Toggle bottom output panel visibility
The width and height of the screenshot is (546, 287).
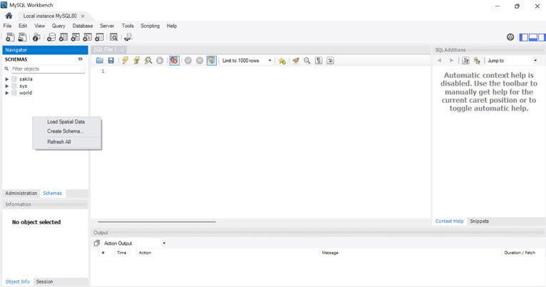click(532, 37)
